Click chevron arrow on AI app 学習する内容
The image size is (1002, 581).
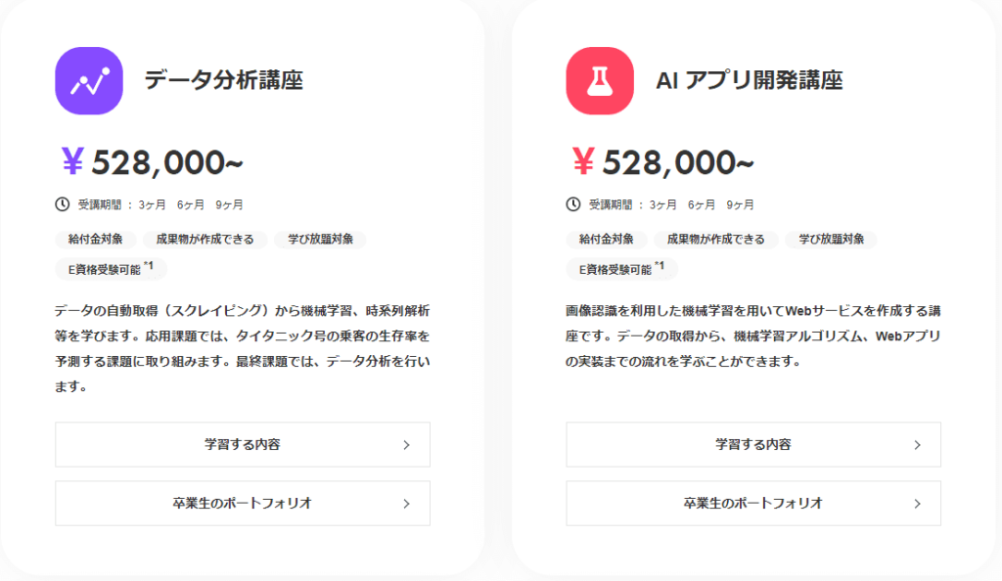click(x=917, y=445)
